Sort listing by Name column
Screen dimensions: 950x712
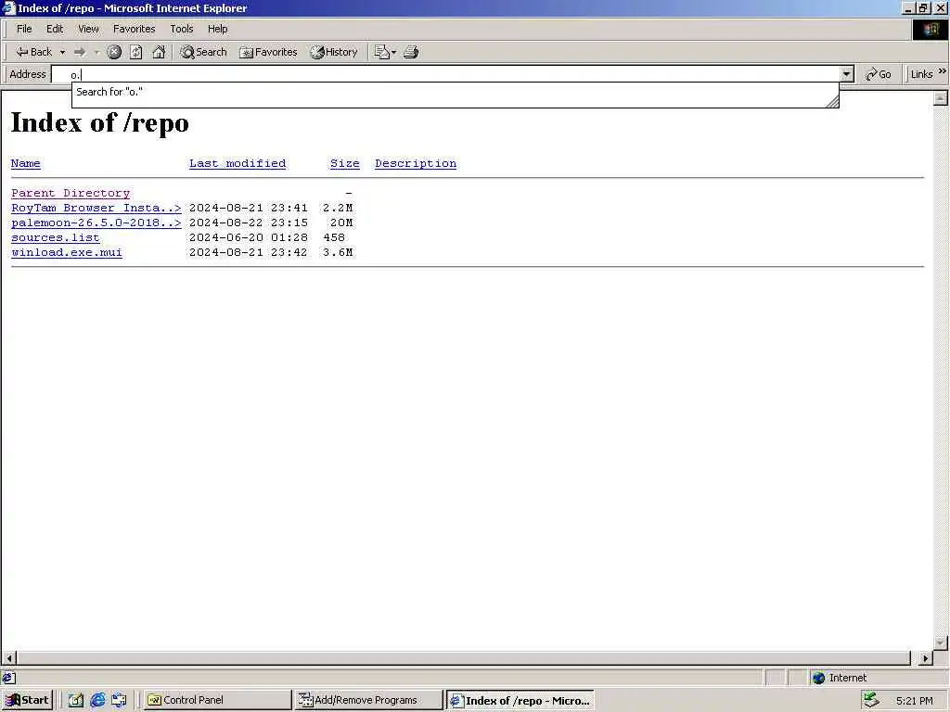coord(25,163)
